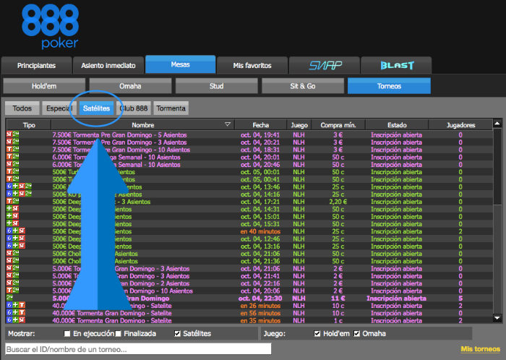The image size is (506, 360).
Task: Click the green 2nd icon in the oct. 05, 00:41 row
Action: point(16,179)
